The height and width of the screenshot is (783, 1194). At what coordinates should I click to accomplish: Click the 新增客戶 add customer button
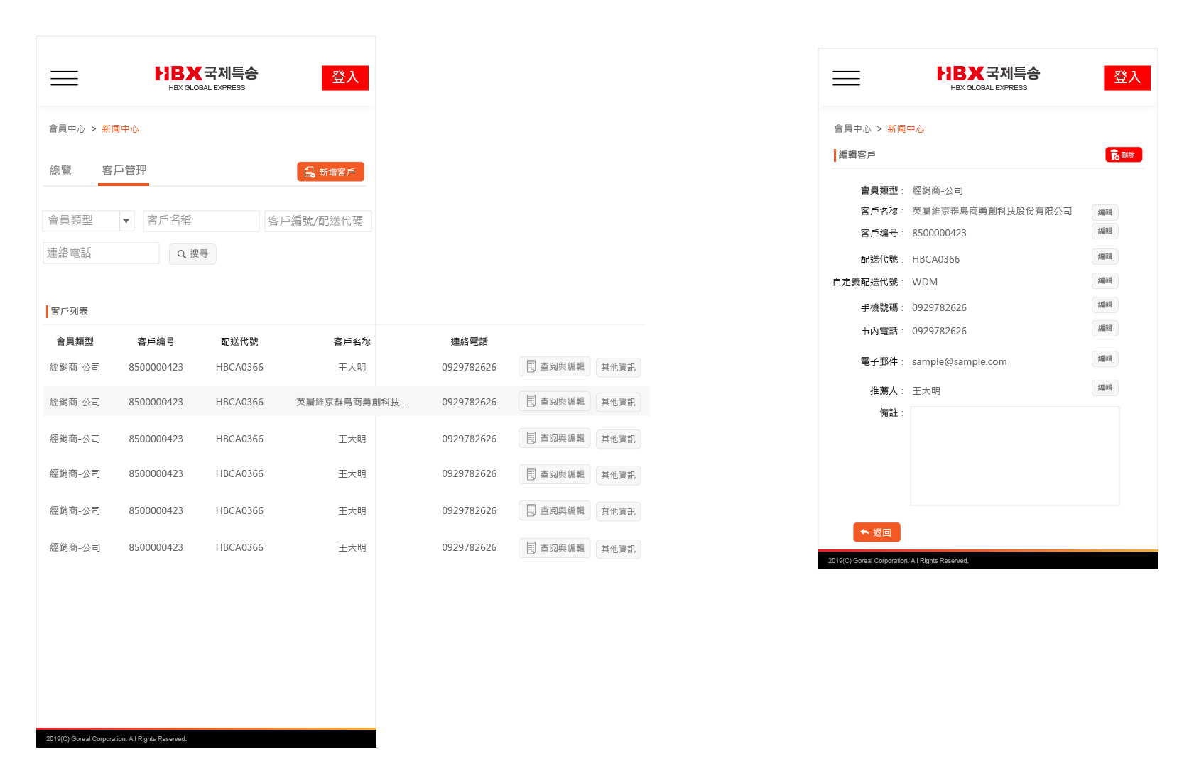[x=330, y=172]
